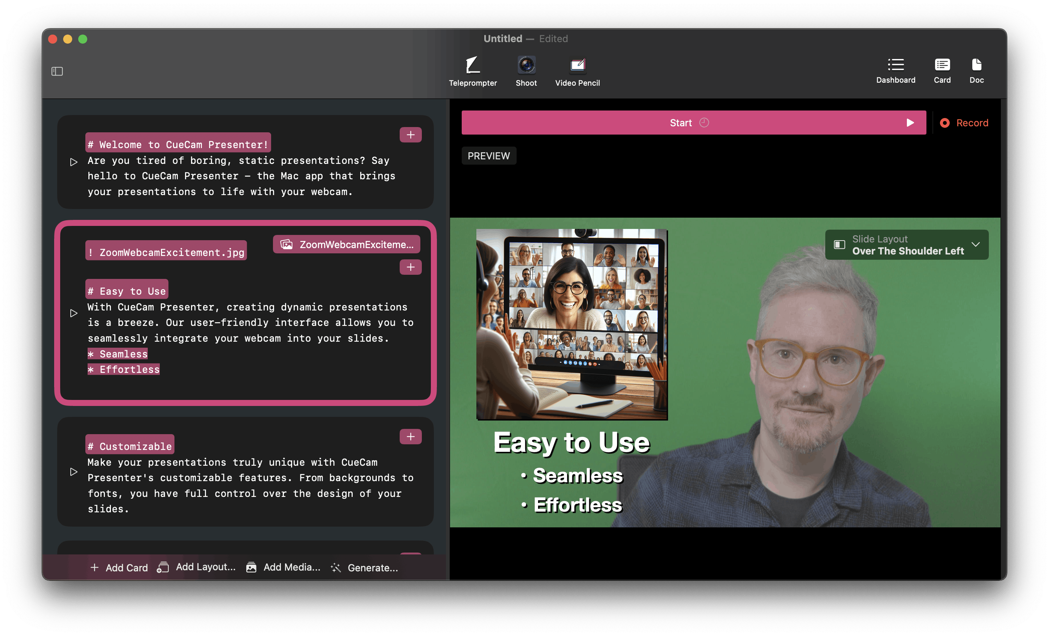The width and height of the screenshot is (1049, 636).
Task: Click the green full-screen window button
Action: (x=83, y=39)
